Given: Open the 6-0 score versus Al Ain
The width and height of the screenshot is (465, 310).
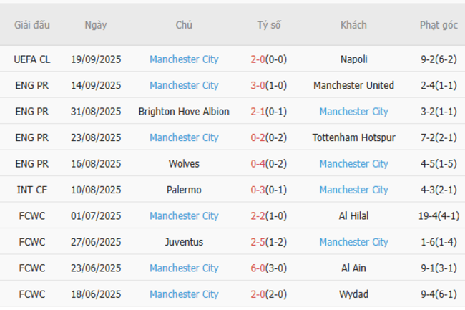Looking at the screenshot, I should point(258,268).
